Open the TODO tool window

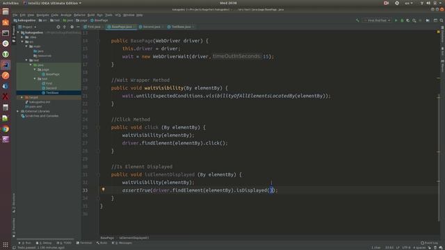64,243
